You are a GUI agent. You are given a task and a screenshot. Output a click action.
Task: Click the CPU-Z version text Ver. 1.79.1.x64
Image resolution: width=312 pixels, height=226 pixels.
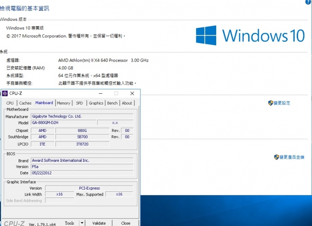pyautogui.click(x=42, y=224)
